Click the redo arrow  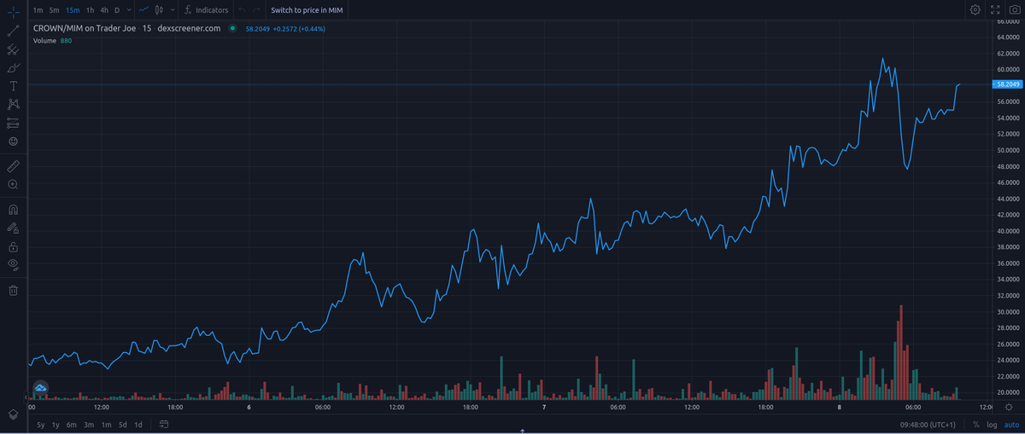(x=257, y=10)
